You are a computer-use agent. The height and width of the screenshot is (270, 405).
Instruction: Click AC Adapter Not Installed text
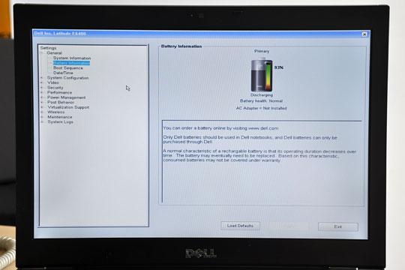(261, 108)
